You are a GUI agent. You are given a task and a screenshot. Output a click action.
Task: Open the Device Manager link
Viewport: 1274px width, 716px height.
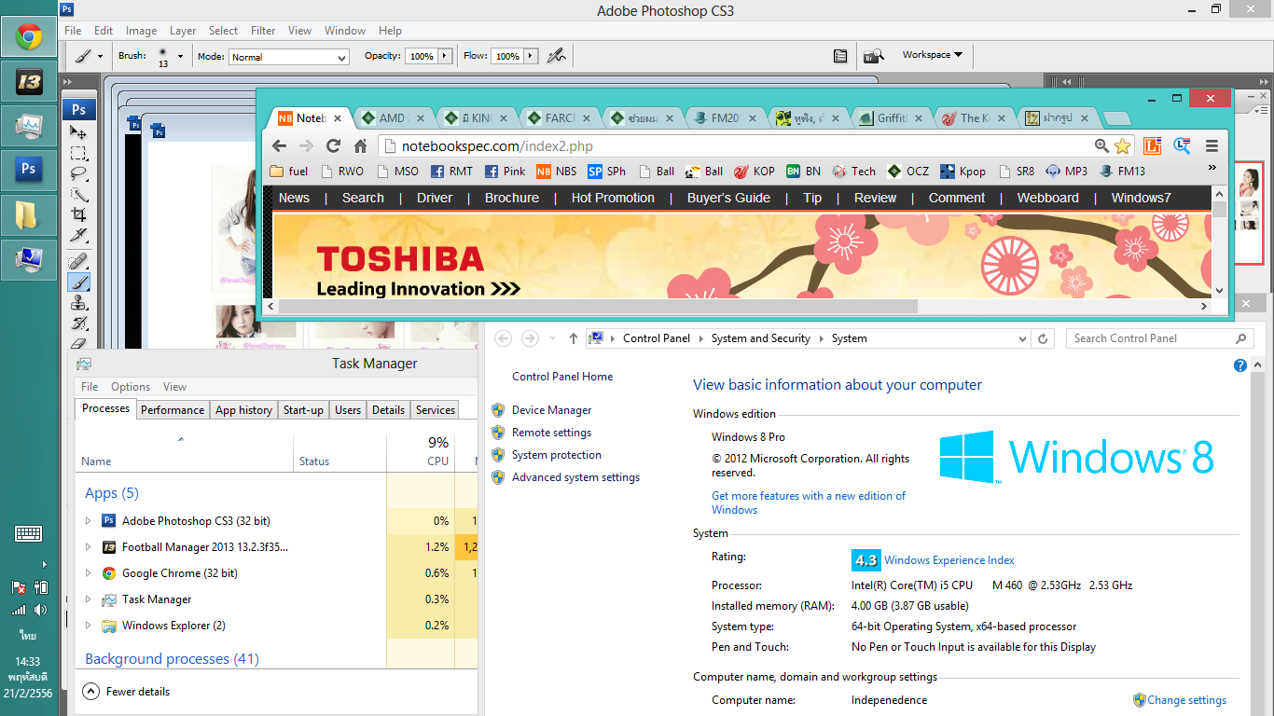coord(551,410)
